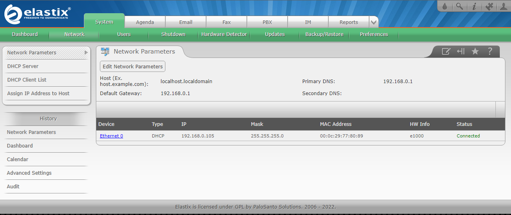Click the Device column header

click(106, 124)
